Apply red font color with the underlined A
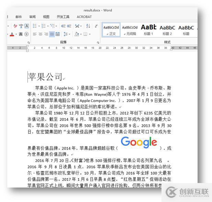212x202 pixels. click(12, 34)
